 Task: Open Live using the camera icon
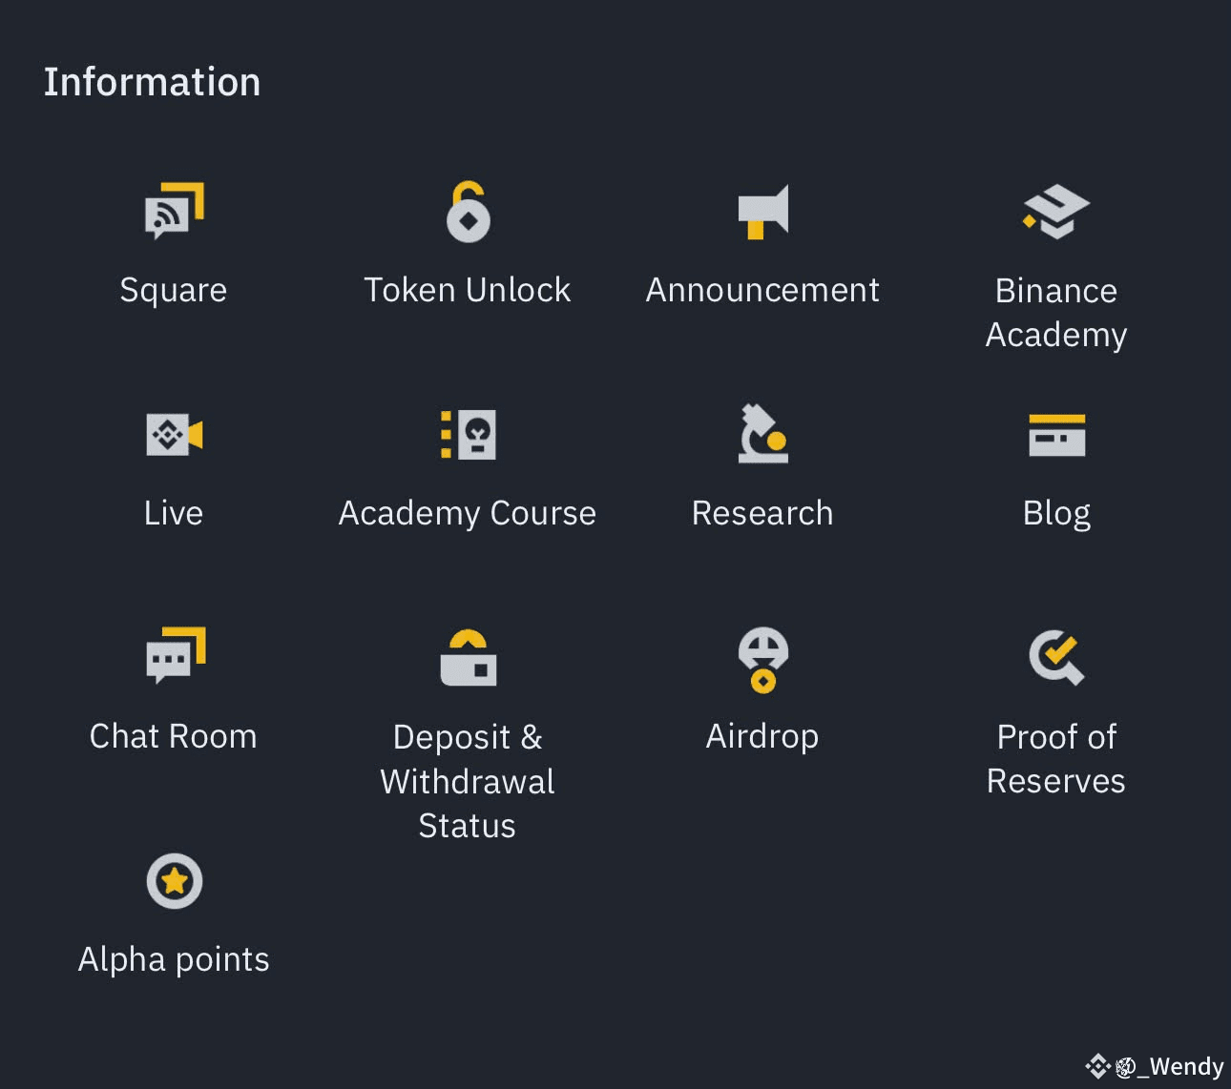pyautogui.click(x=174, y=435)
